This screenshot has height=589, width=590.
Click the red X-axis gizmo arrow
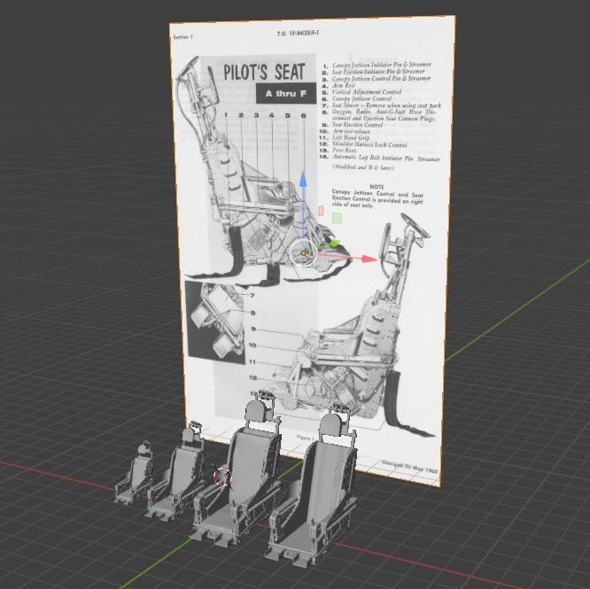(x=365, y=260)
